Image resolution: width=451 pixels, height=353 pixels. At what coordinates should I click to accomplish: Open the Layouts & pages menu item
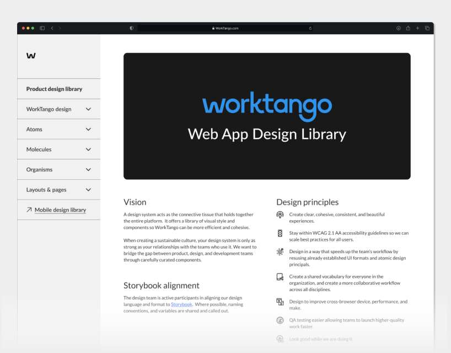[58, 190]
